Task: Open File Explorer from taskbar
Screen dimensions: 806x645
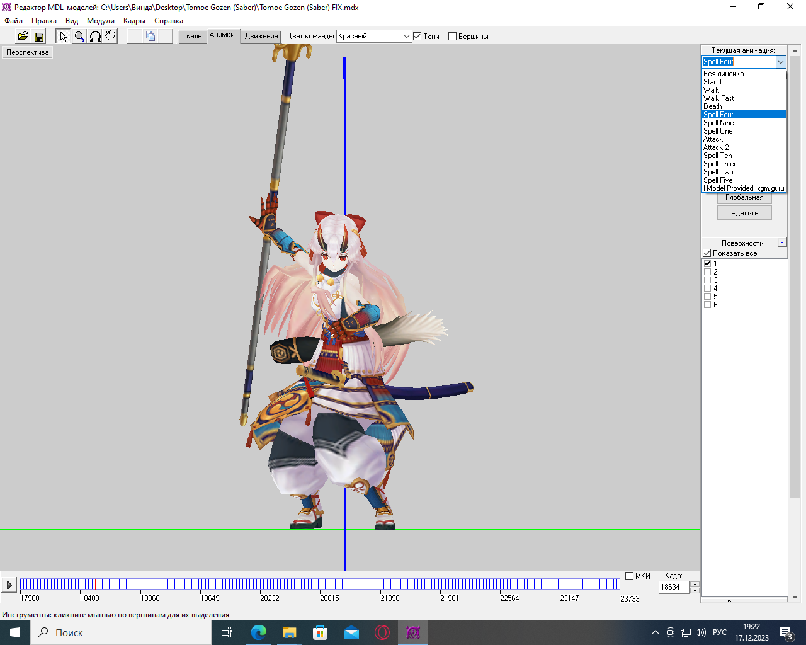Action: (289, 632)
